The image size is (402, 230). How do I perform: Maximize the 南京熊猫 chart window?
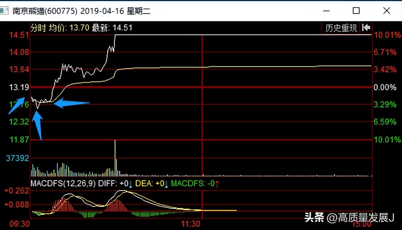(356, 11)
